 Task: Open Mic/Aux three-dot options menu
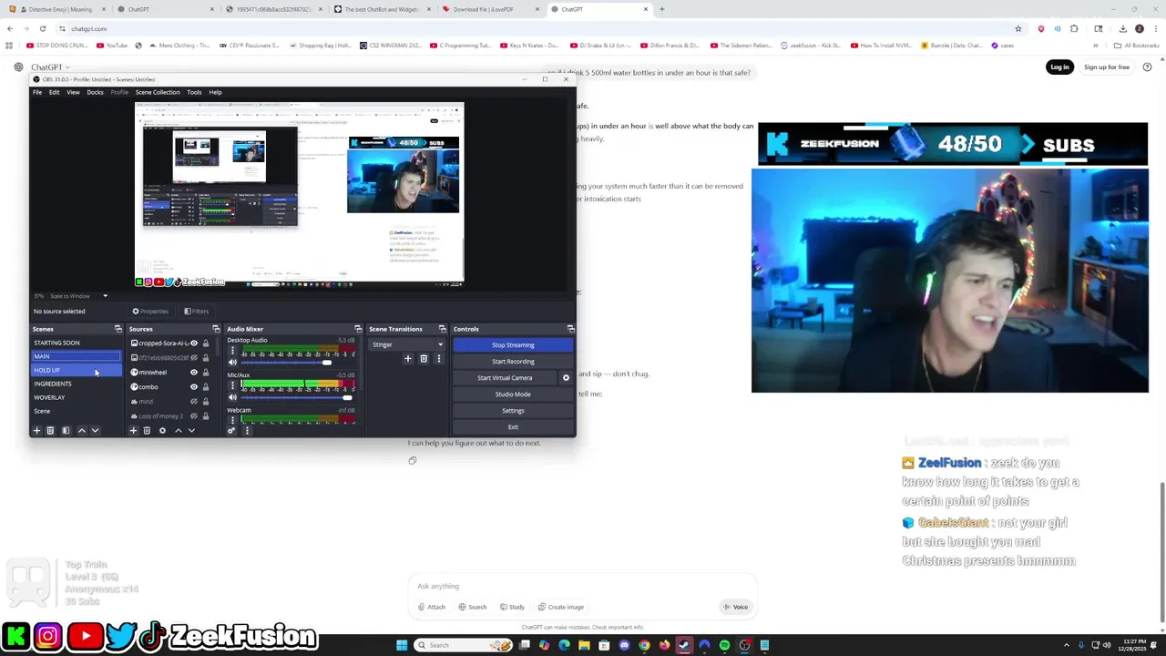pos(232,385)
